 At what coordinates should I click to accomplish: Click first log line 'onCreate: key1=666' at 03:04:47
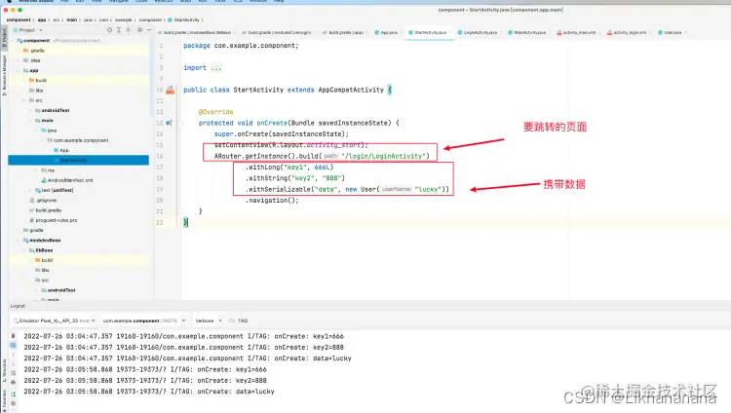(x=183, y=336)
